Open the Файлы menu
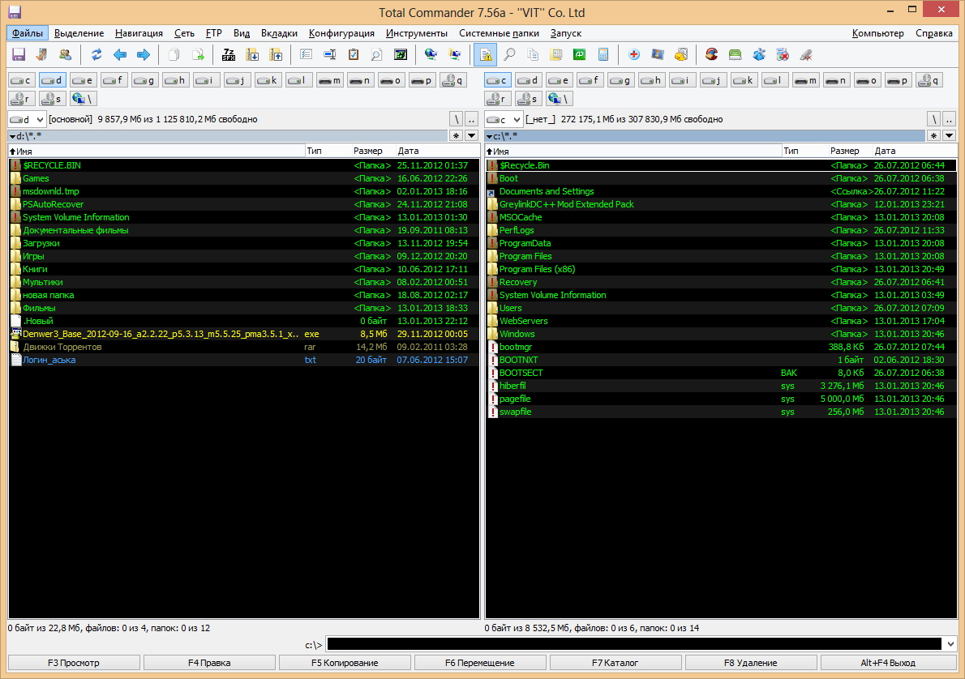The image size is (965, 679). (27, 33)
